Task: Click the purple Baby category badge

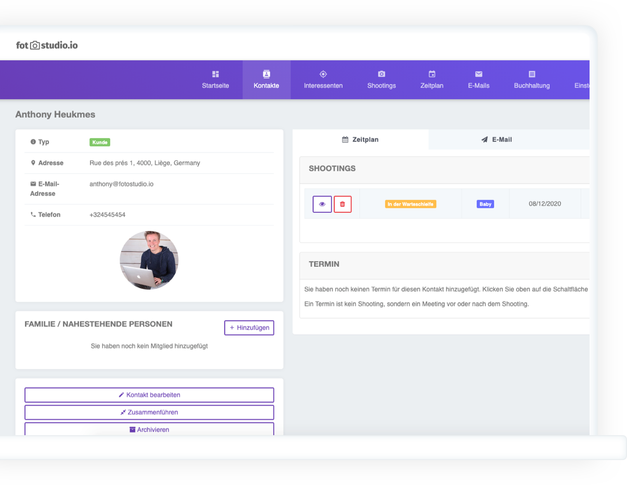Action: tap(485, 204)
